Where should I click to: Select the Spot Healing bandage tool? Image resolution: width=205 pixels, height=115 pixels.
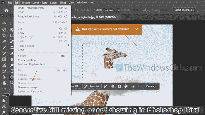coord(12,41)
